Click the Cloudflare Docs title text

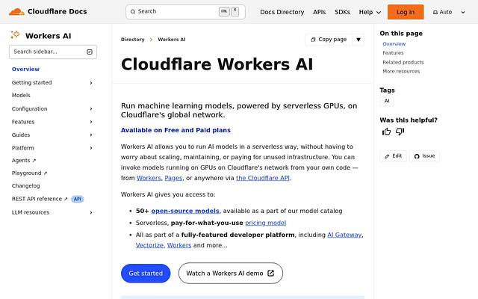[57, 12]
